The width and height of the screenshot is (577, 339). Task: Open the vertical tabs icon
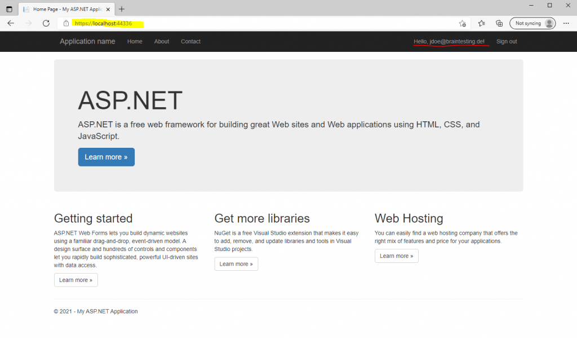coord(9,9)
